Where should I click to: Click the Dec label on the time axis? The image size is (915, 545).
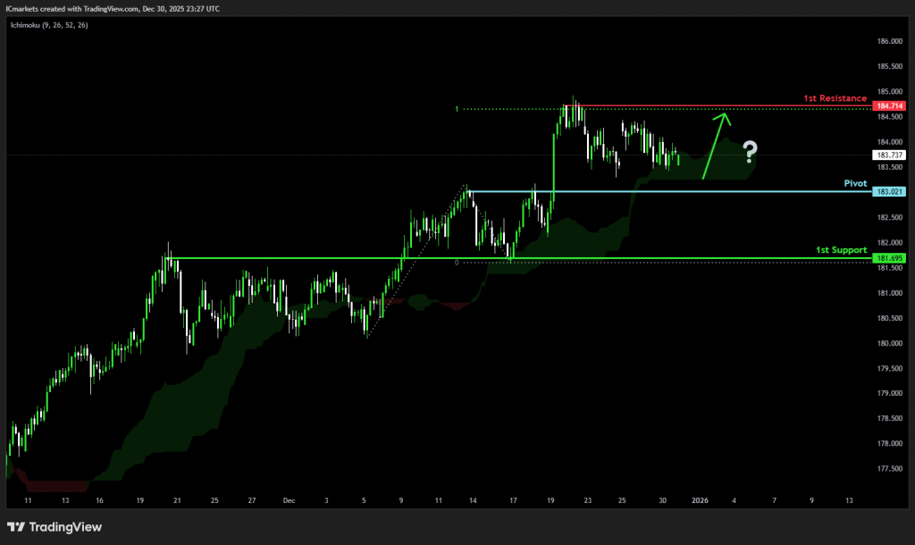289,501
